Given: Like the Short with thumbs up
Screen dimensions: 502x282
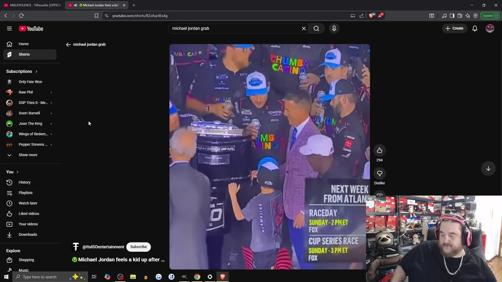Looking at the screenshot, I should (x=379, y=150).
